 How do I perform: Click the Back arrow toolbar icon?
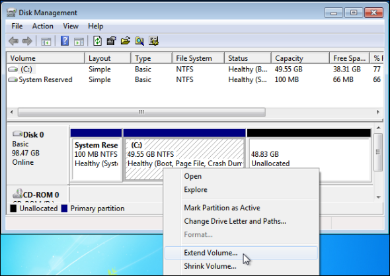13,41
